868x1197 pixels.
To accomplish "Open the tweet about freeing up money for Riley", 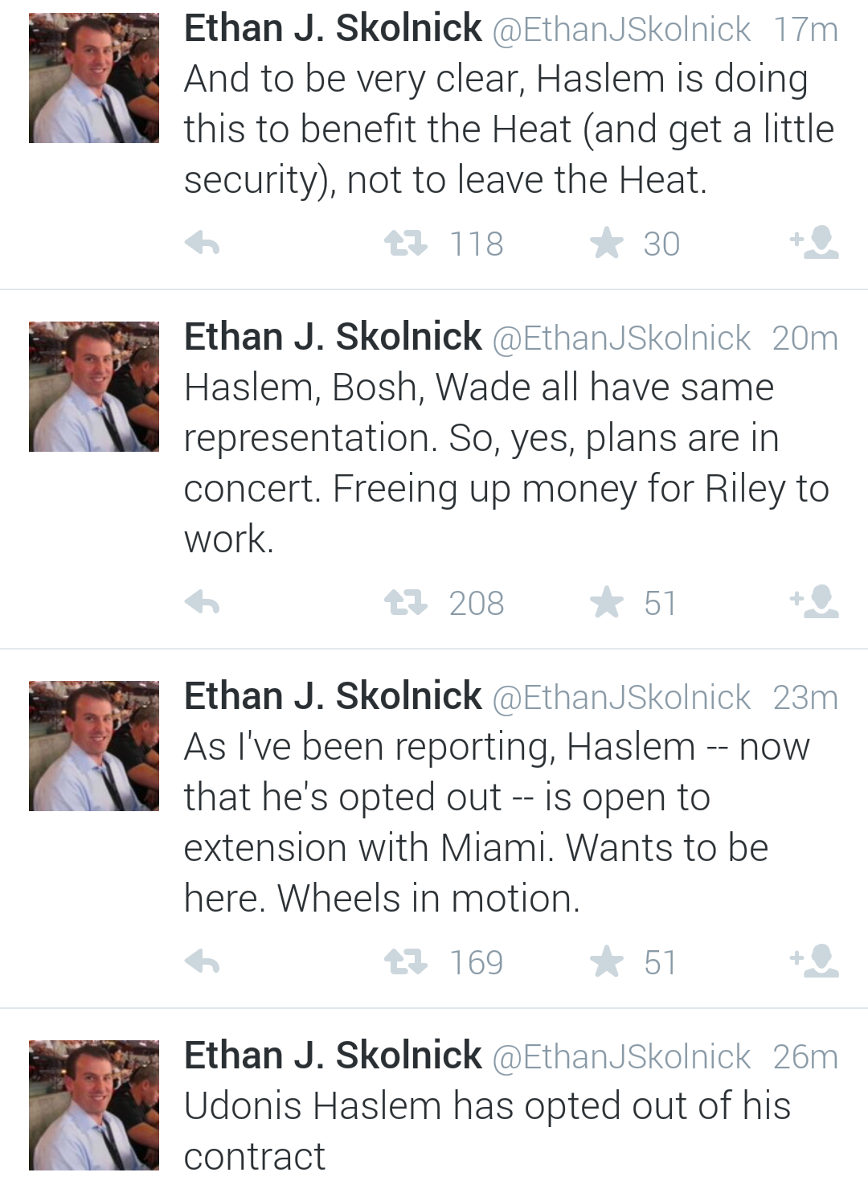I will [x=506, y=462].
